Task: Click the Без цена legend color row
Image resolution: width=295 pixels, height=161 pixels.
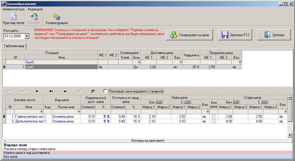Action: (148, 157)
